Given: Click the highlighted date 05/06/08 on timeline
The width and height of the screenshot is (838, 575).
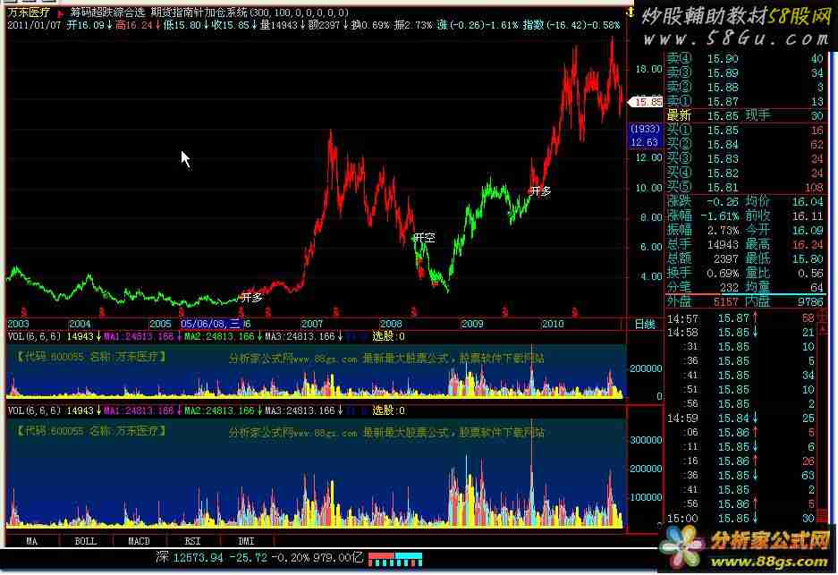Looking at the screenshot, I should tap(210, 324).
